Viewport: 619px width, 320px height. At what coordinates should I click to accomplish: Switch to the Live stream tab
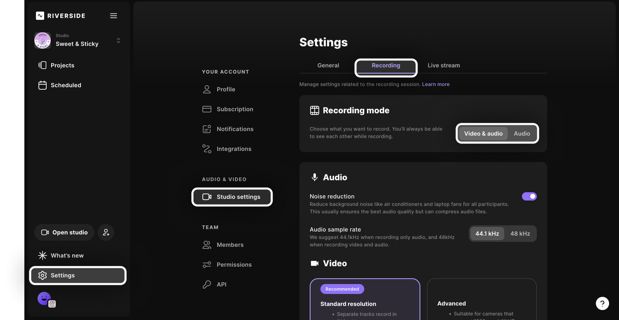coord(443,65)
